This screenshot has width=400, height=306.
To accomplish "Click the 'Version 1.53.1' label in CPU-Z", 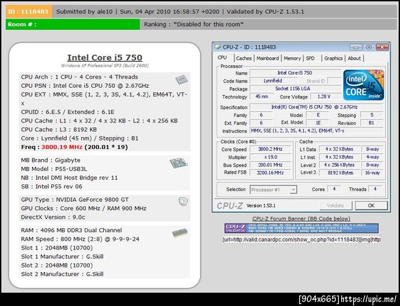I will click(261, 206).
